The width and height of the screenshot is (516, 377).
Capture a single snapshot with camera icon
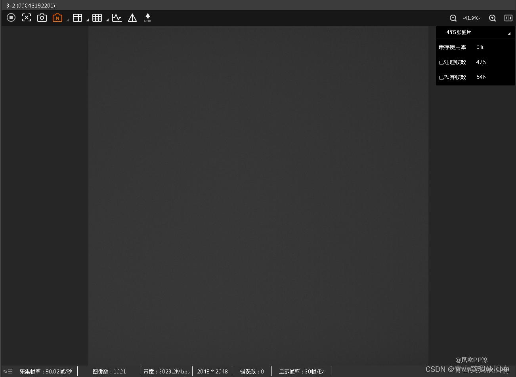point(42,18)
